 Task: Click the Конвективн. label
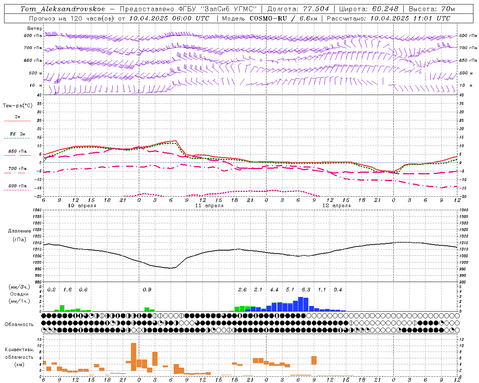[19, 350]
